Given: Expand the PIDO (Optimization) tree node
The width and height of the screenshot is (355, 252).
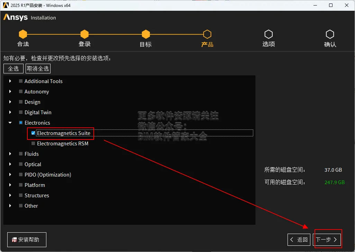Looking at the screenshot, I should point(10,174).
